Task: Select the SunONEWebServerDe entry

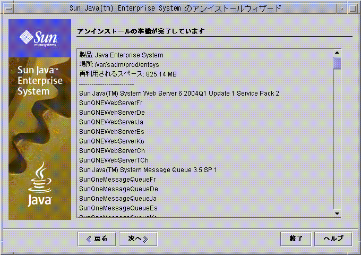Action: point(112,113)
